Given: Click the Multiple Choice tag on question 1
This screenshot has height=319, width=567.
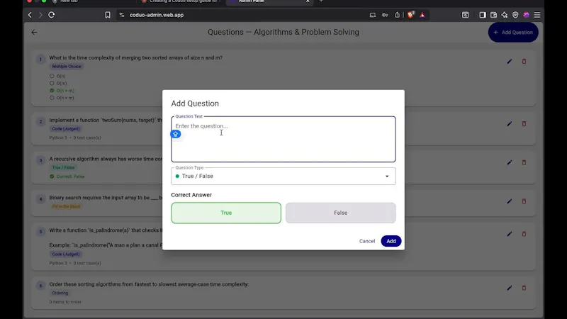Looking at the screenshot, I should coord(67,67).
